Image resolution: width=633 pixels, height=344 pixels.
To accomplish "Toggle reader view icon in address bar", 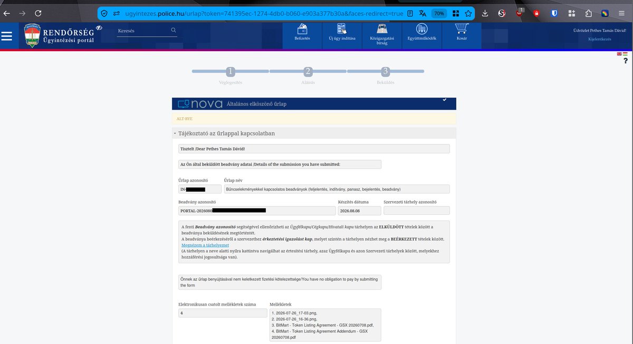I will coord(410,13).
